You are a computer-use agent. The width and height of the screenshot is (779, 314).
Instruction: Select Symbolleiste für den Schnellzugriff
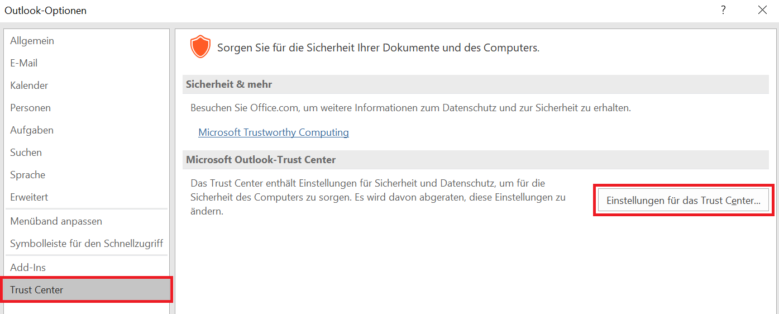point(86,244)
